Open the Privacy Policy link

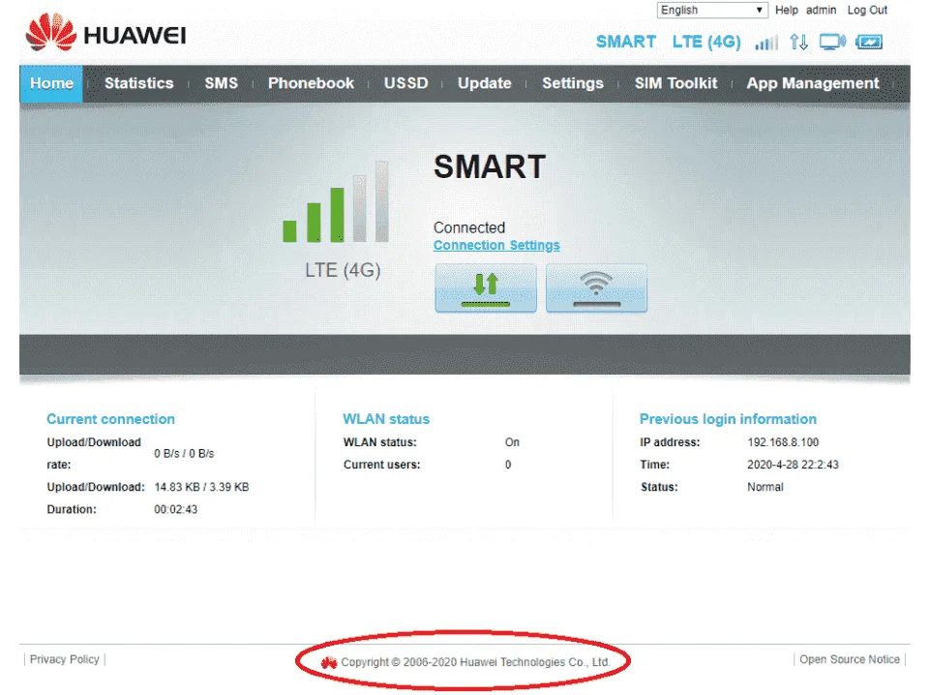(x=64, y=659)
